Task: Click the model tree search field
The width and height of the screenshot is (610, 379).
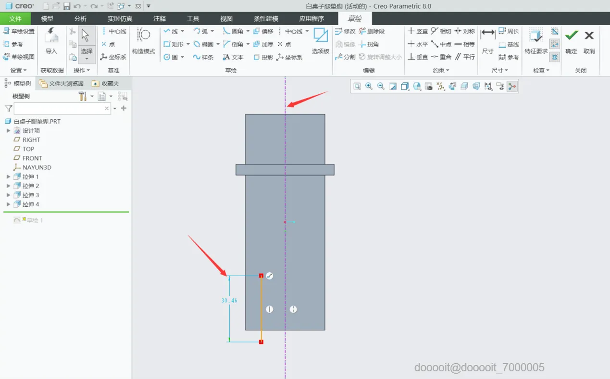Action: 62,109
